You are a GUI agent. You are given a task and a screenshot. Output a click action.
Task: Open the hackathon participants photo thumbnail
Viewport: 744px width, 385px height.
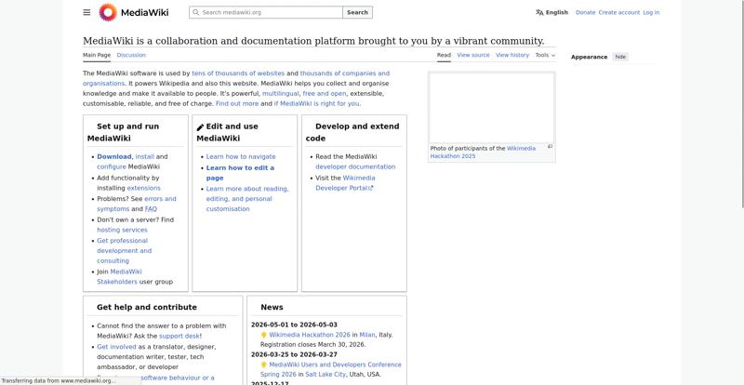point(491,107)
